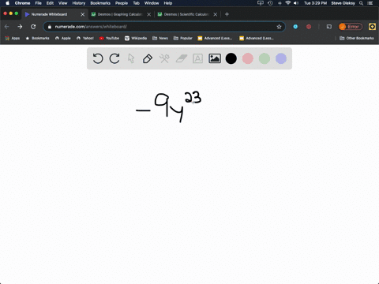Choose the black pen color
This screenshot has height=284, width=379.
pyautogui.click(x=231, y=58)
